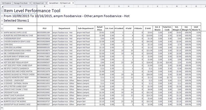Select column C header
Screen dimensions: 206x110
(64, 6)
